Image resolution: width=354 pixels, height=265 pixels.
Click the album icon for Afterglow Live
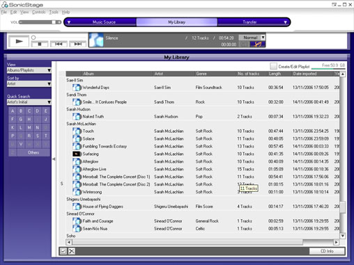click(x=77, y=169)
